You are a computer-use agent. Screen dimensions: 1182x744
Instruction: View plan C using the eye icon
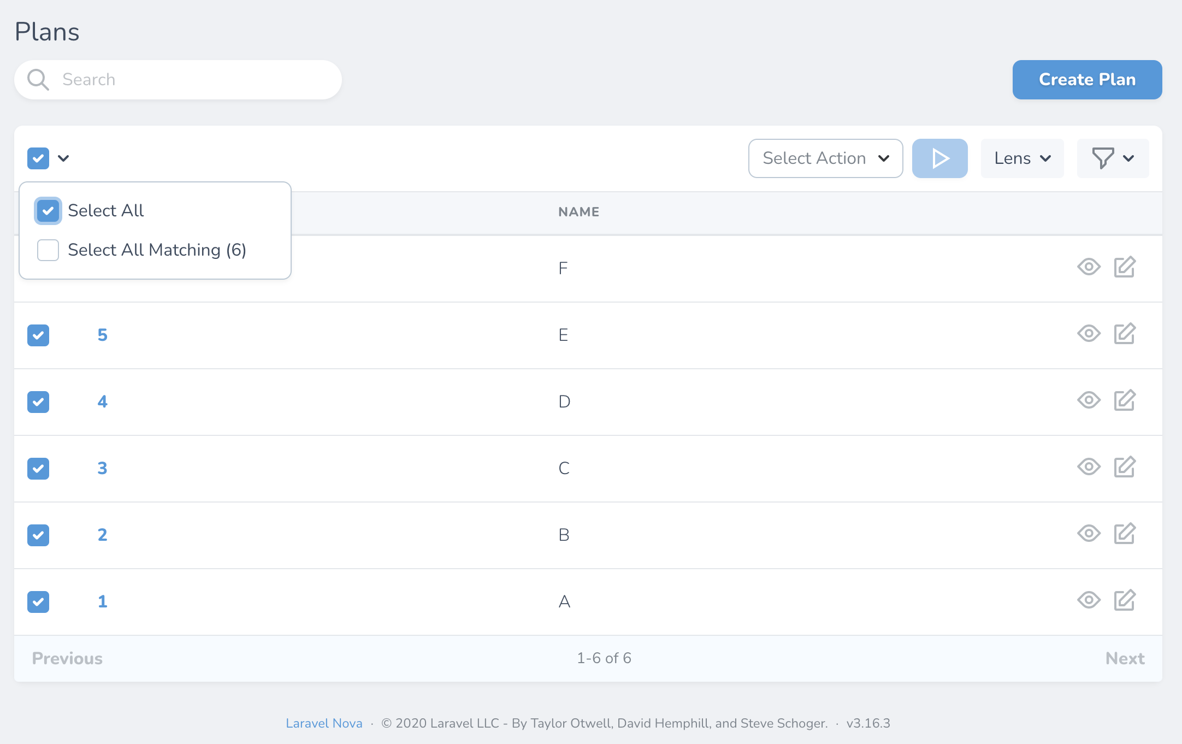click(x=1089, y=468)
